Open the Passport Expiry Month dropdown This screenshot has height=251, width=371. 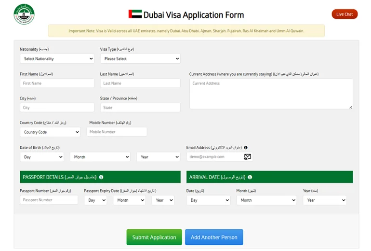click(129, 200)
